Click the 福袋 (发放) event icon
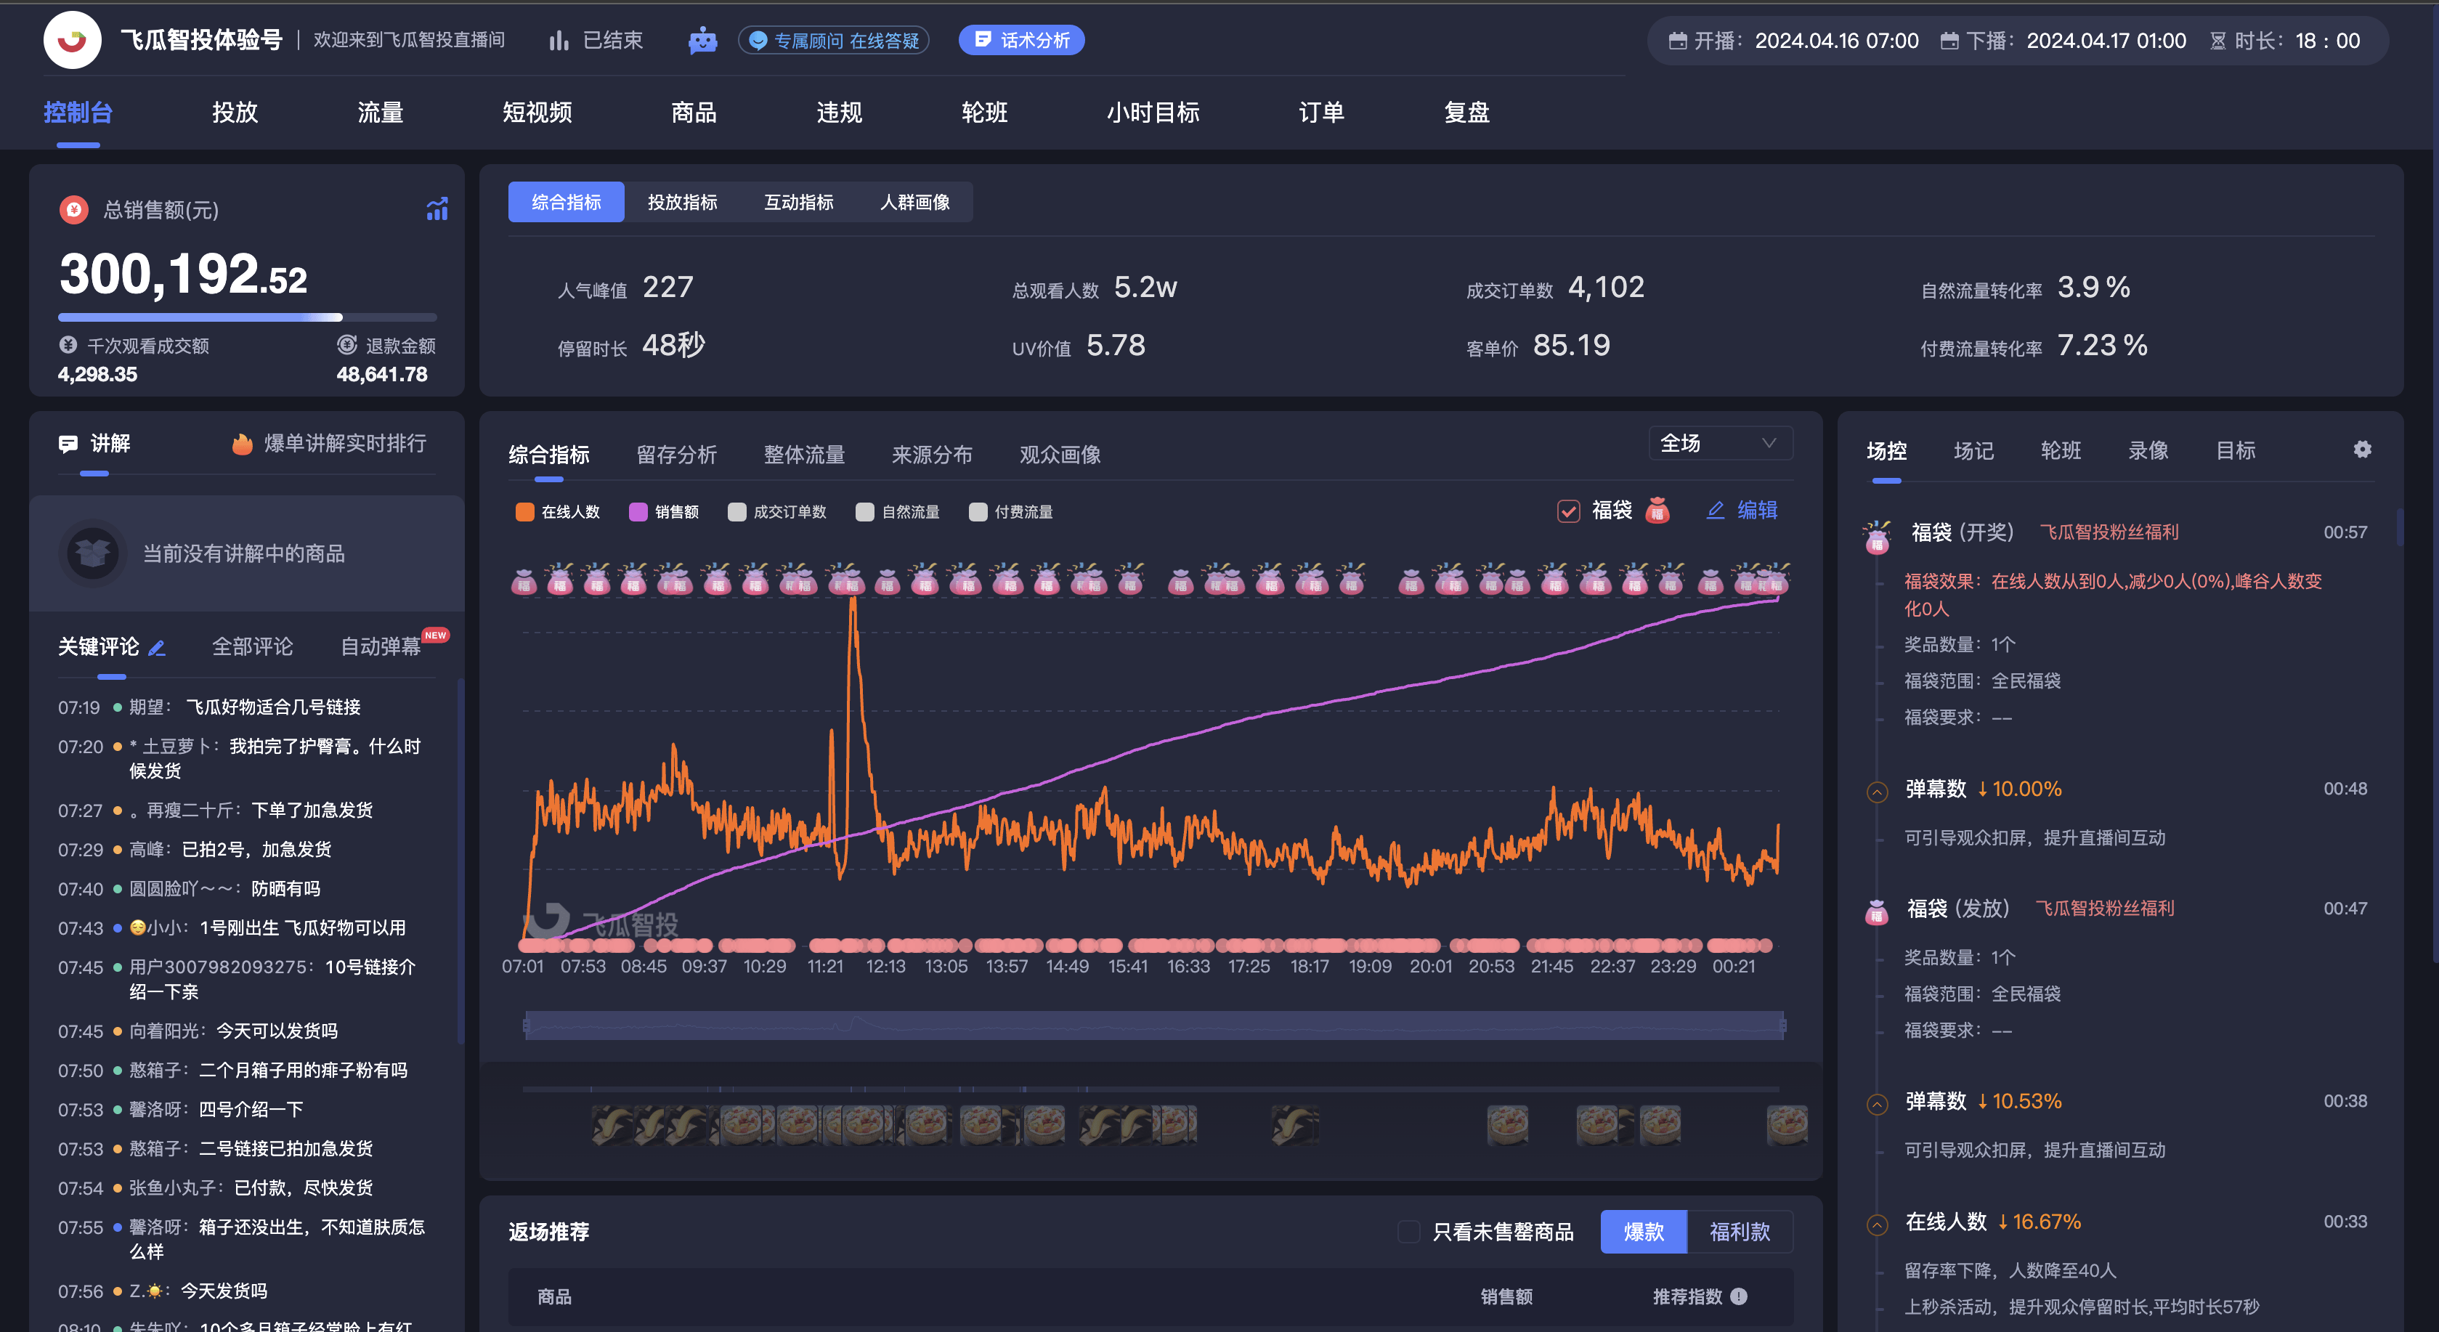The width and height of the screenshot is (2439, 1332). tap(1877, 911)
